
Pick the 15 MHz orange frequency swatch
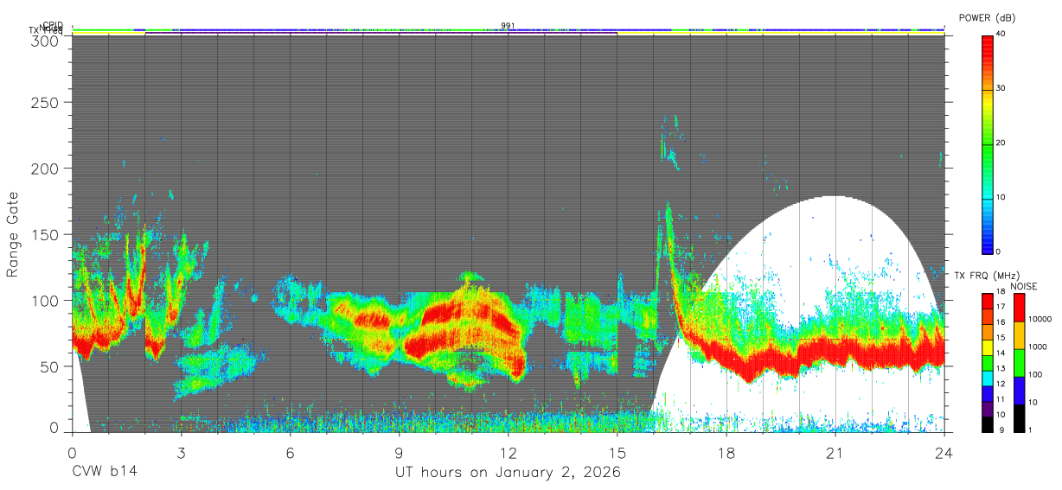(x=988, y=332)
